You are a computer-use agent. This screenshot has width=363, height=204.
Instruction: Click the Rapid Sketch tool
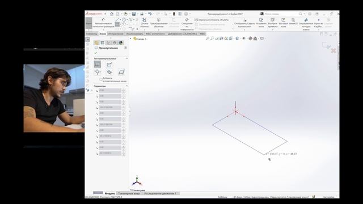tap(283, 23)
